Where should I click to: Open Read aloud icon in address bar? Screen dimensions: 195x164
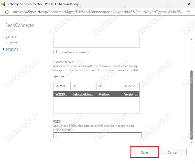[188, 12]
